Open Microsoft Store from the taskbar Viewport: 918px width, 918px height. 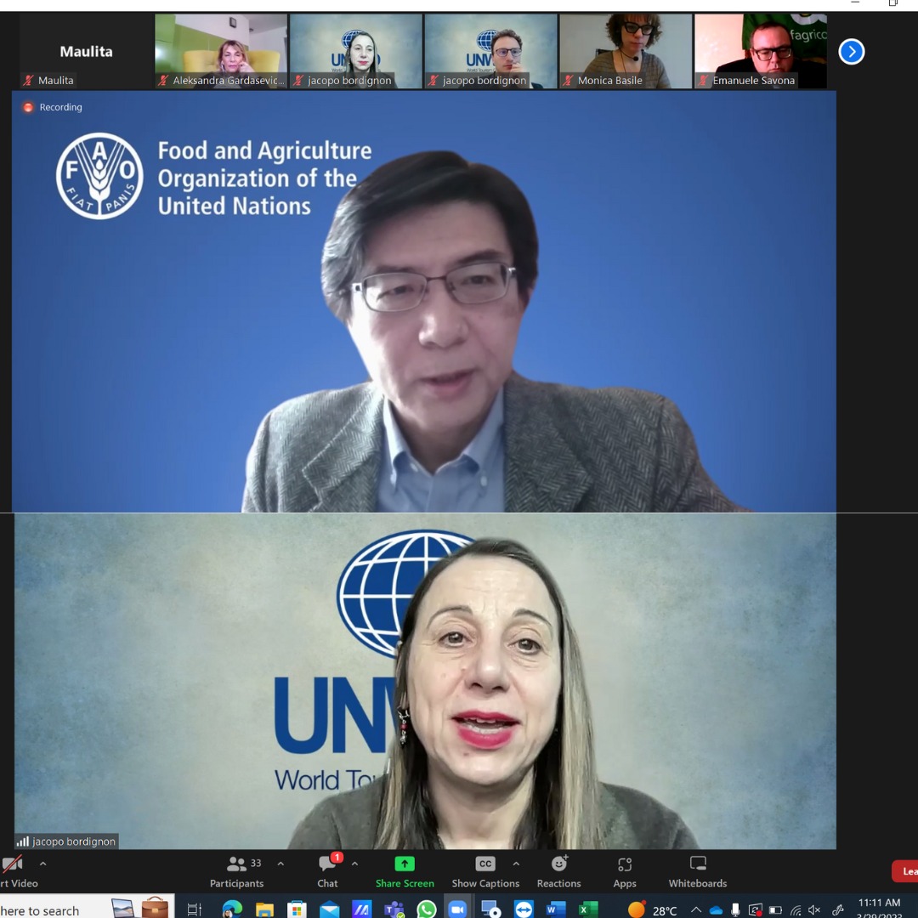[297, 909]
